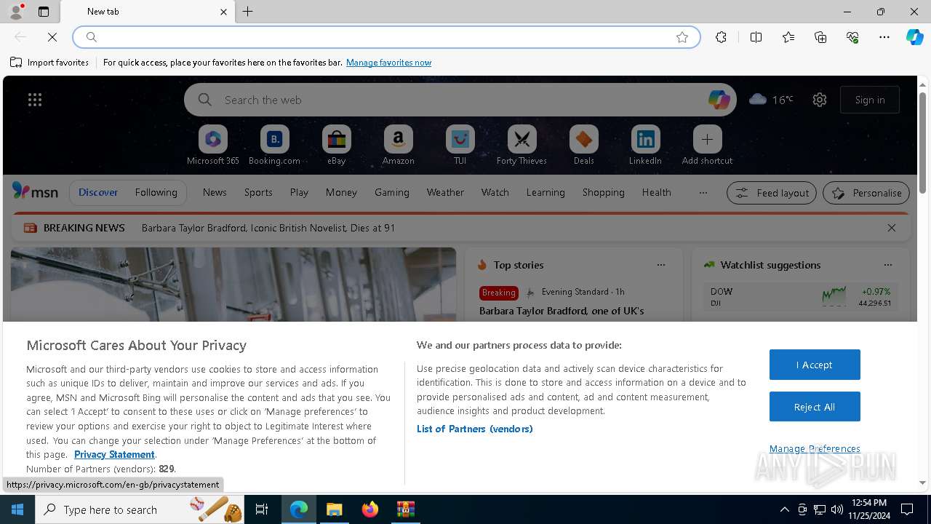The width and height of the screenshot is (931, 524).
Task: Open the Feed layout options
Action: 771,193
